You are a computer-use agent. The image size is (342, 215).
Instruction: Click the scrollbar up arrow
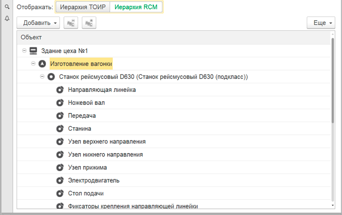(x=333, y=34)
